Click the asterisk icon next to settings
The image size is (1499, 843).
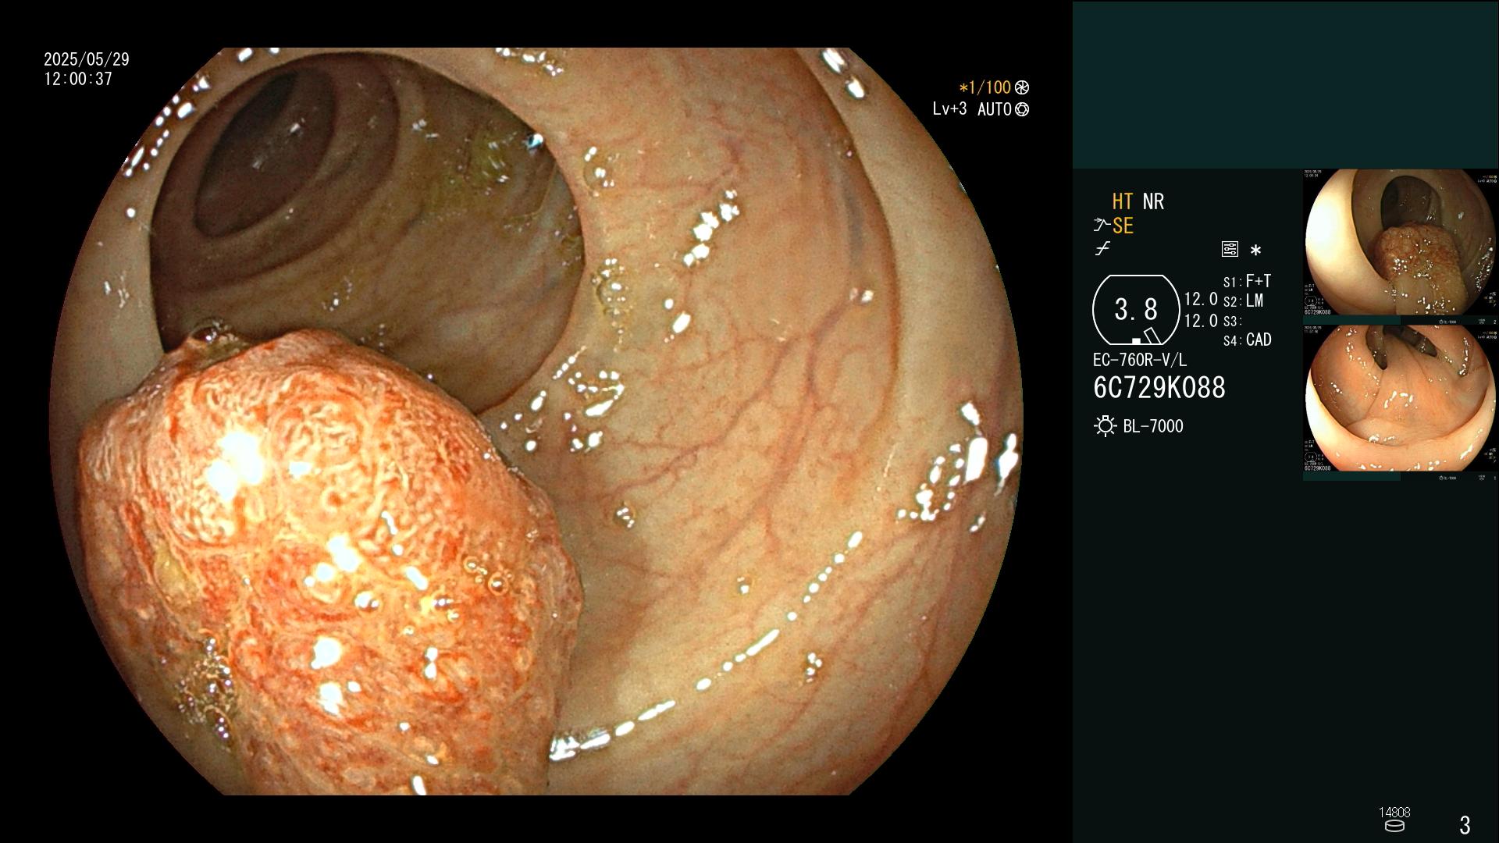point(1255,251)
